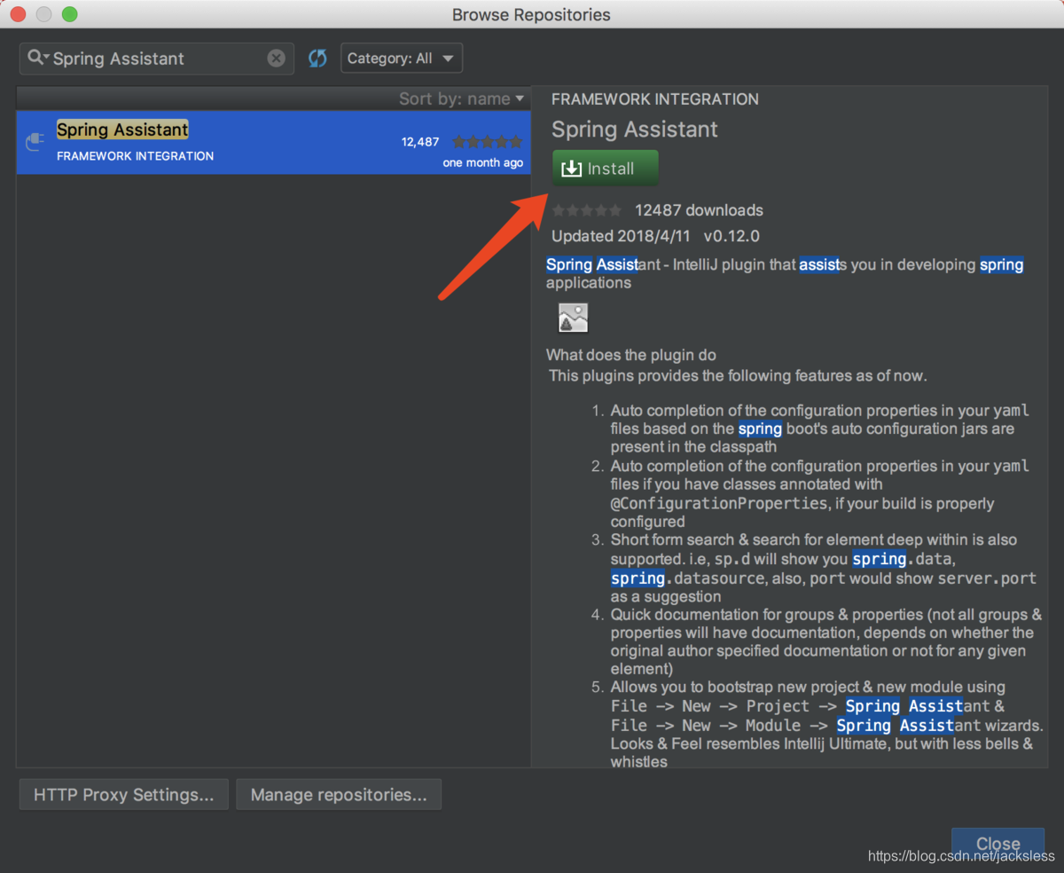Click the '12487 downloads' text
Screen dimensions: 1064x873
point(699,210)
